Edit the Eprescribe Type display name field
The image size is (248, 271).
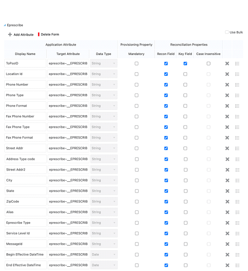click(26, 223)
